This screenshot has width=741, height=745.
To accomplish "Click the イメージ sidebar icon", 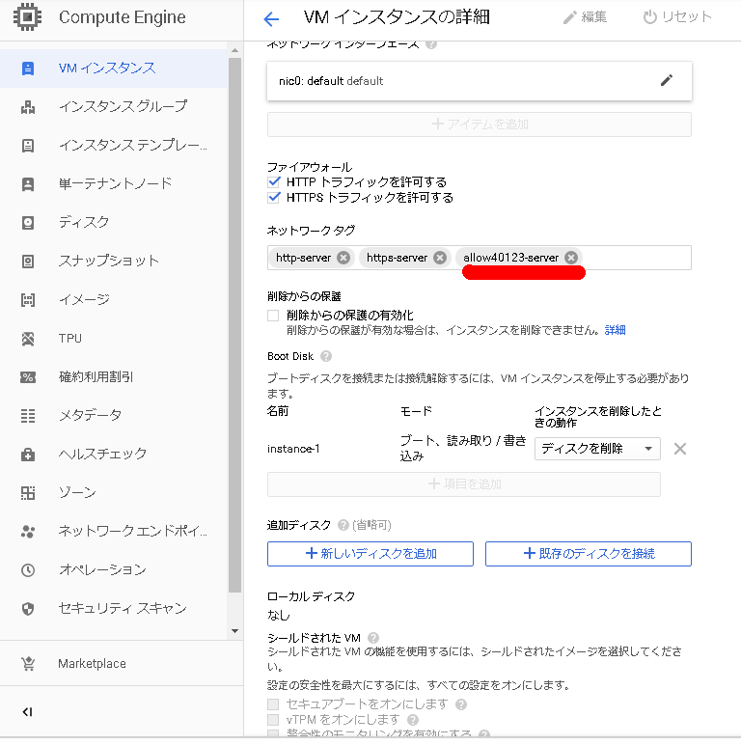I will tap(28, 300).
